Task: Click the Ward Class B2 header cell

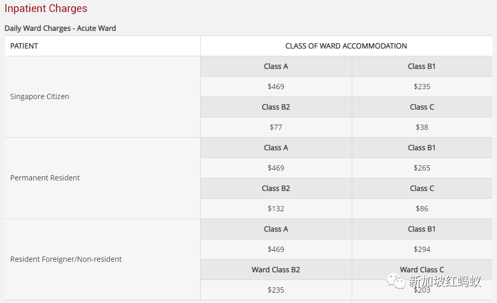Action: click(x=276, y=270)
